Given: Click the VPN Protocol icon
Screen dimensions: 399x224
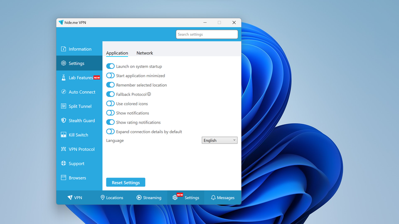Looking at the screenshot, I should [x=63, y=149].
